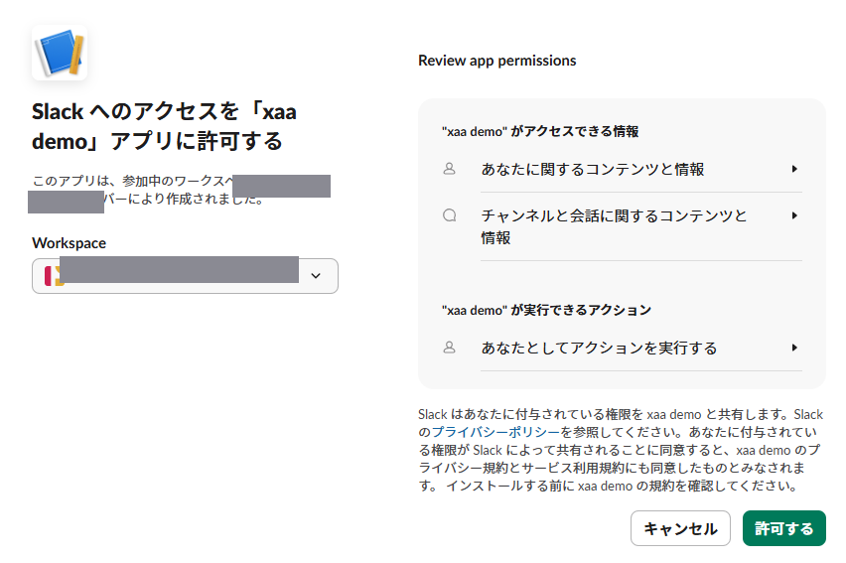Click the "xaa demo" が実行できるアクション section header
846x563 pixels.
pos(546,310)
